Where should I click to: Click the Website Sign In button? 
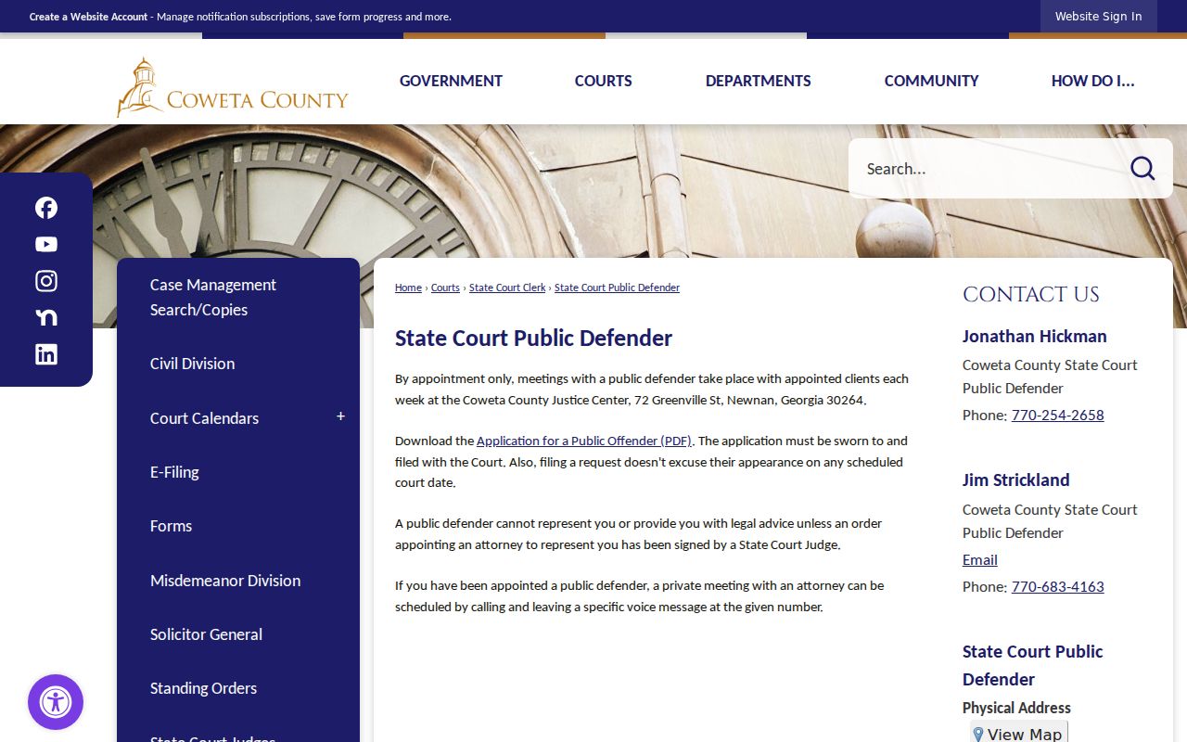[x=1099, y=17]
